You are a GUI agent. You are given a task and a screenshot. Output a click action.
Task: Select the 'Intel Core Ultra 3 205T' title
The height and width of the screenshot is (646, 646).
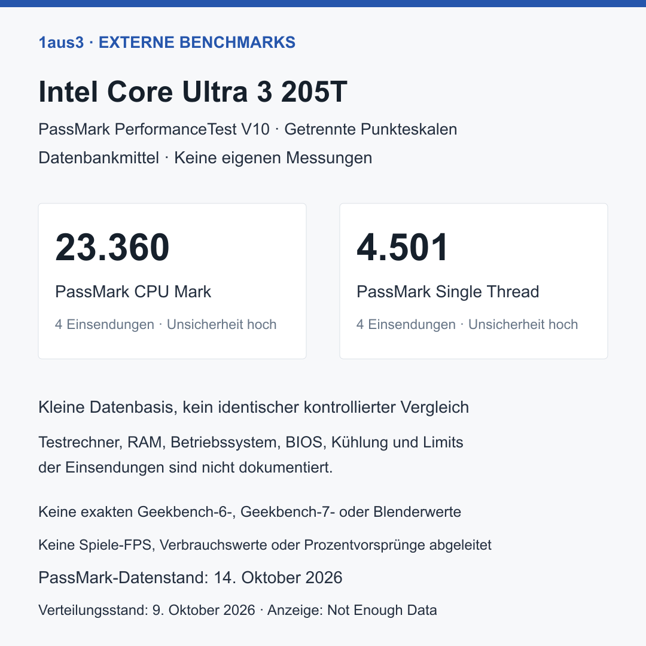(193, 92)
